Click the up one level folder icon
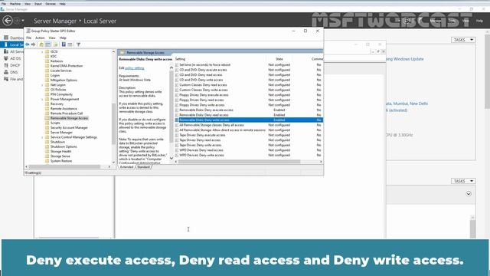Image resolution: width=490 pixels, height=276 pixels. pyautogui.click(x=41, y=44)
